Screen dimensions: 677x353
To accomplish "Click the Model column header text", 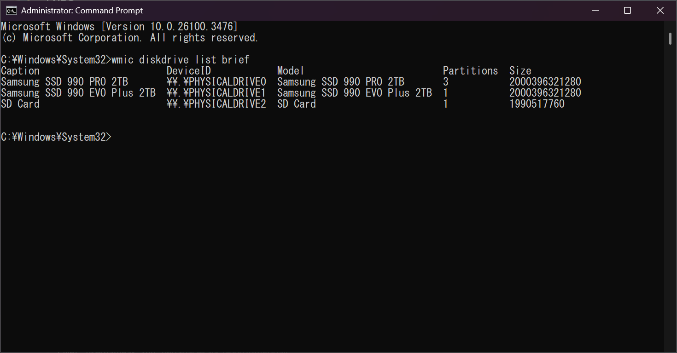I will click(x=291, y=71).
